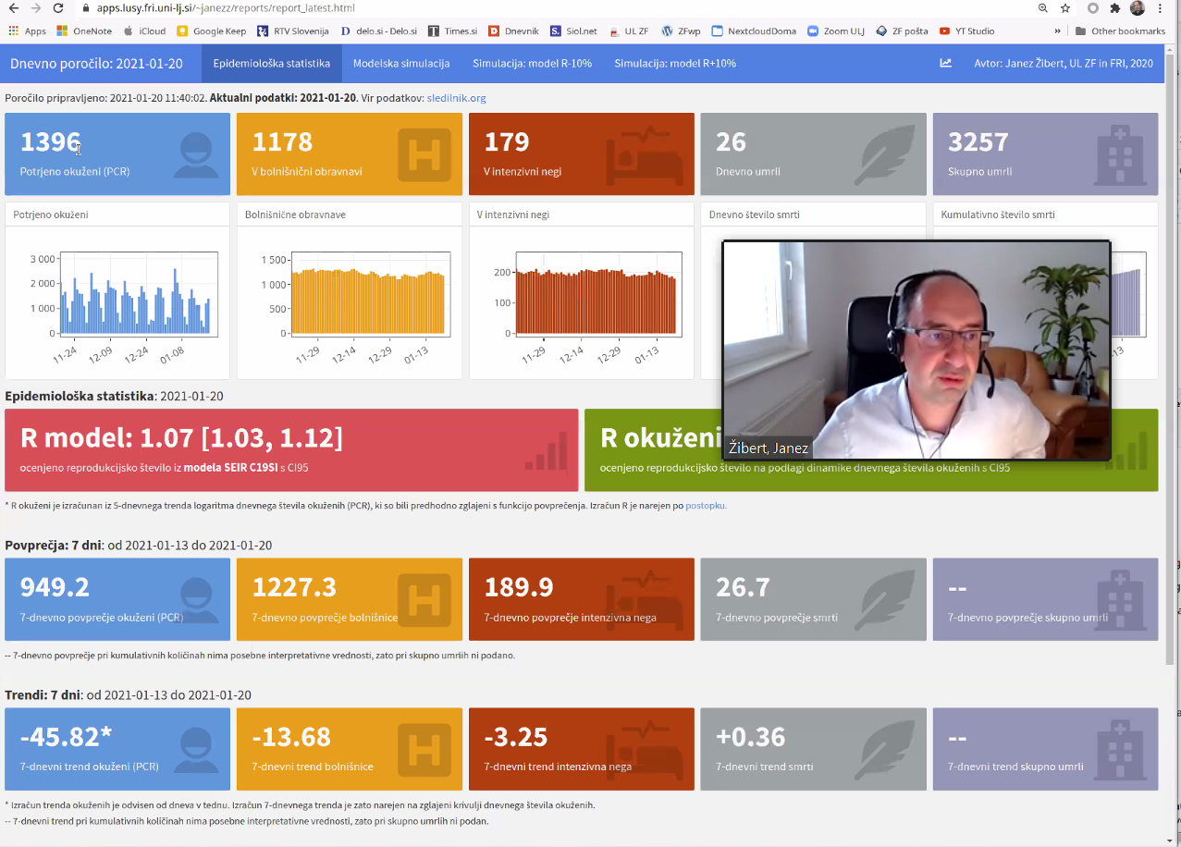Open the sledilnik.org data source link
This screenshot has width=1181, height=847.
pyautogui.click(x=456, y=98)
